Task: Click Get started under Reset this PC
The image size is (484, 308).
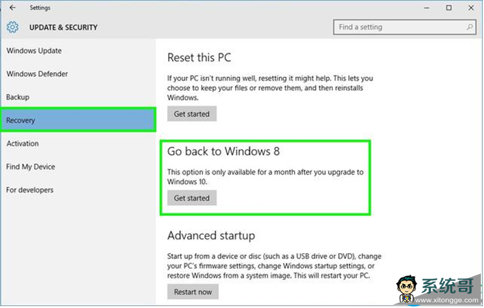Action: (192, 114)
